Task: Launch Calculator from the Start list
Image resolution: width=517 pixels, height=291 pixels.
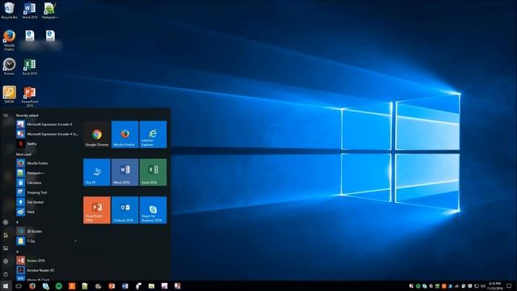Action: [x=48, y=183]
